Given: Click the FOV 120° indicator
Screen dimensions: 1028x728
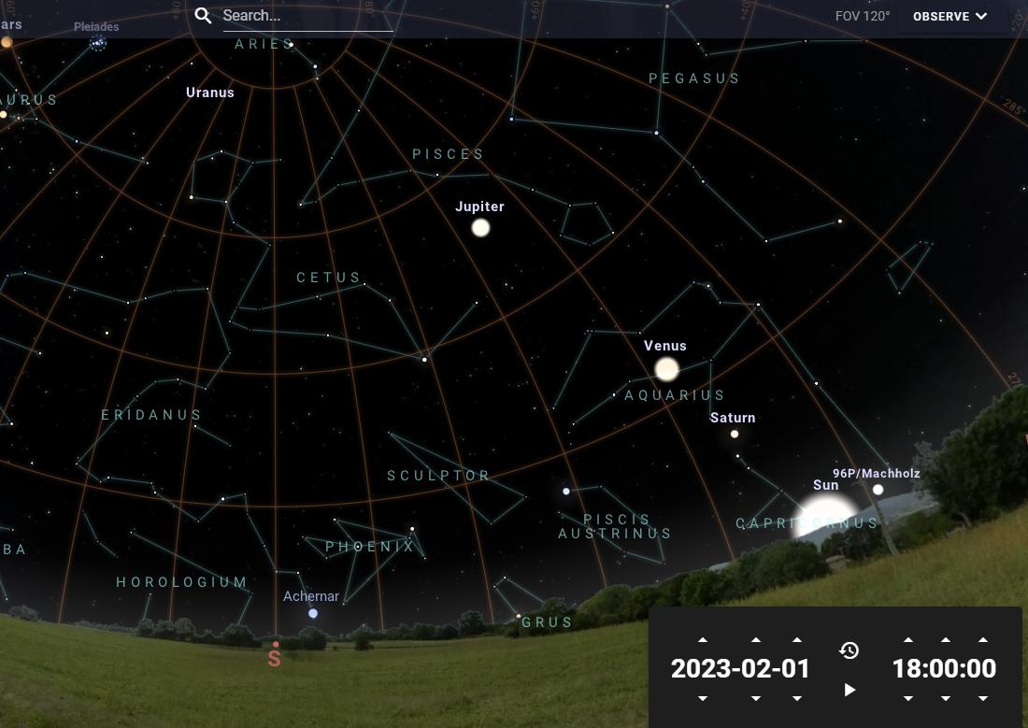Looking at the screenshot, I should point(862,15).
